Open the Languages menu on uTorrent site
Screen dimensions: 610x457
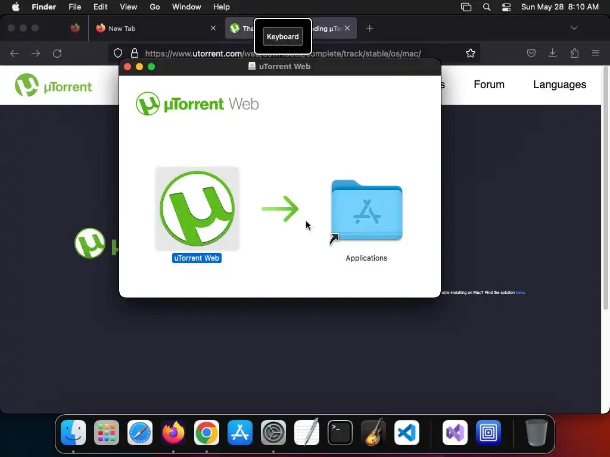[559, 84]
